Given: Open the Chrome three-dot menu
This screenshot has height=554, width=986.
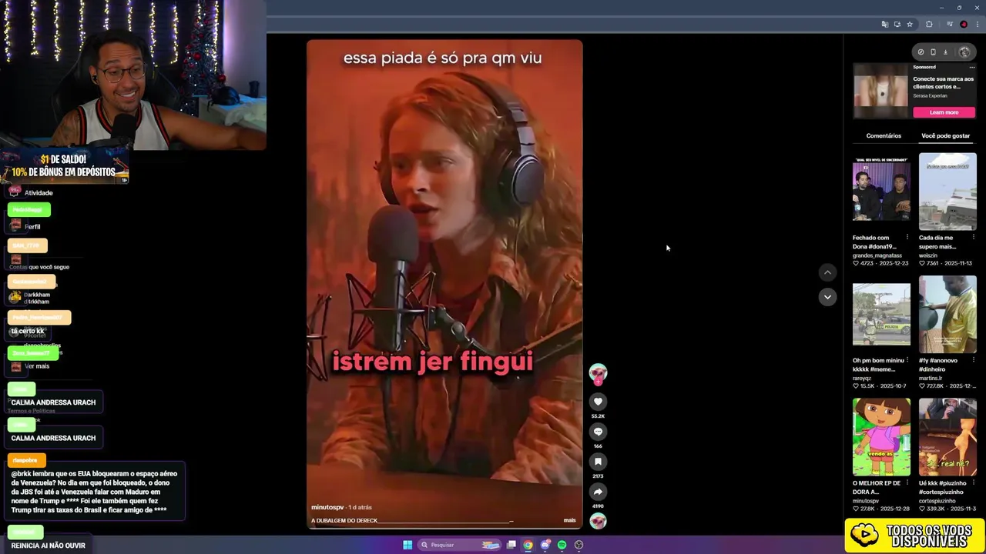Looking at the screenshot, I should (977, 25).
